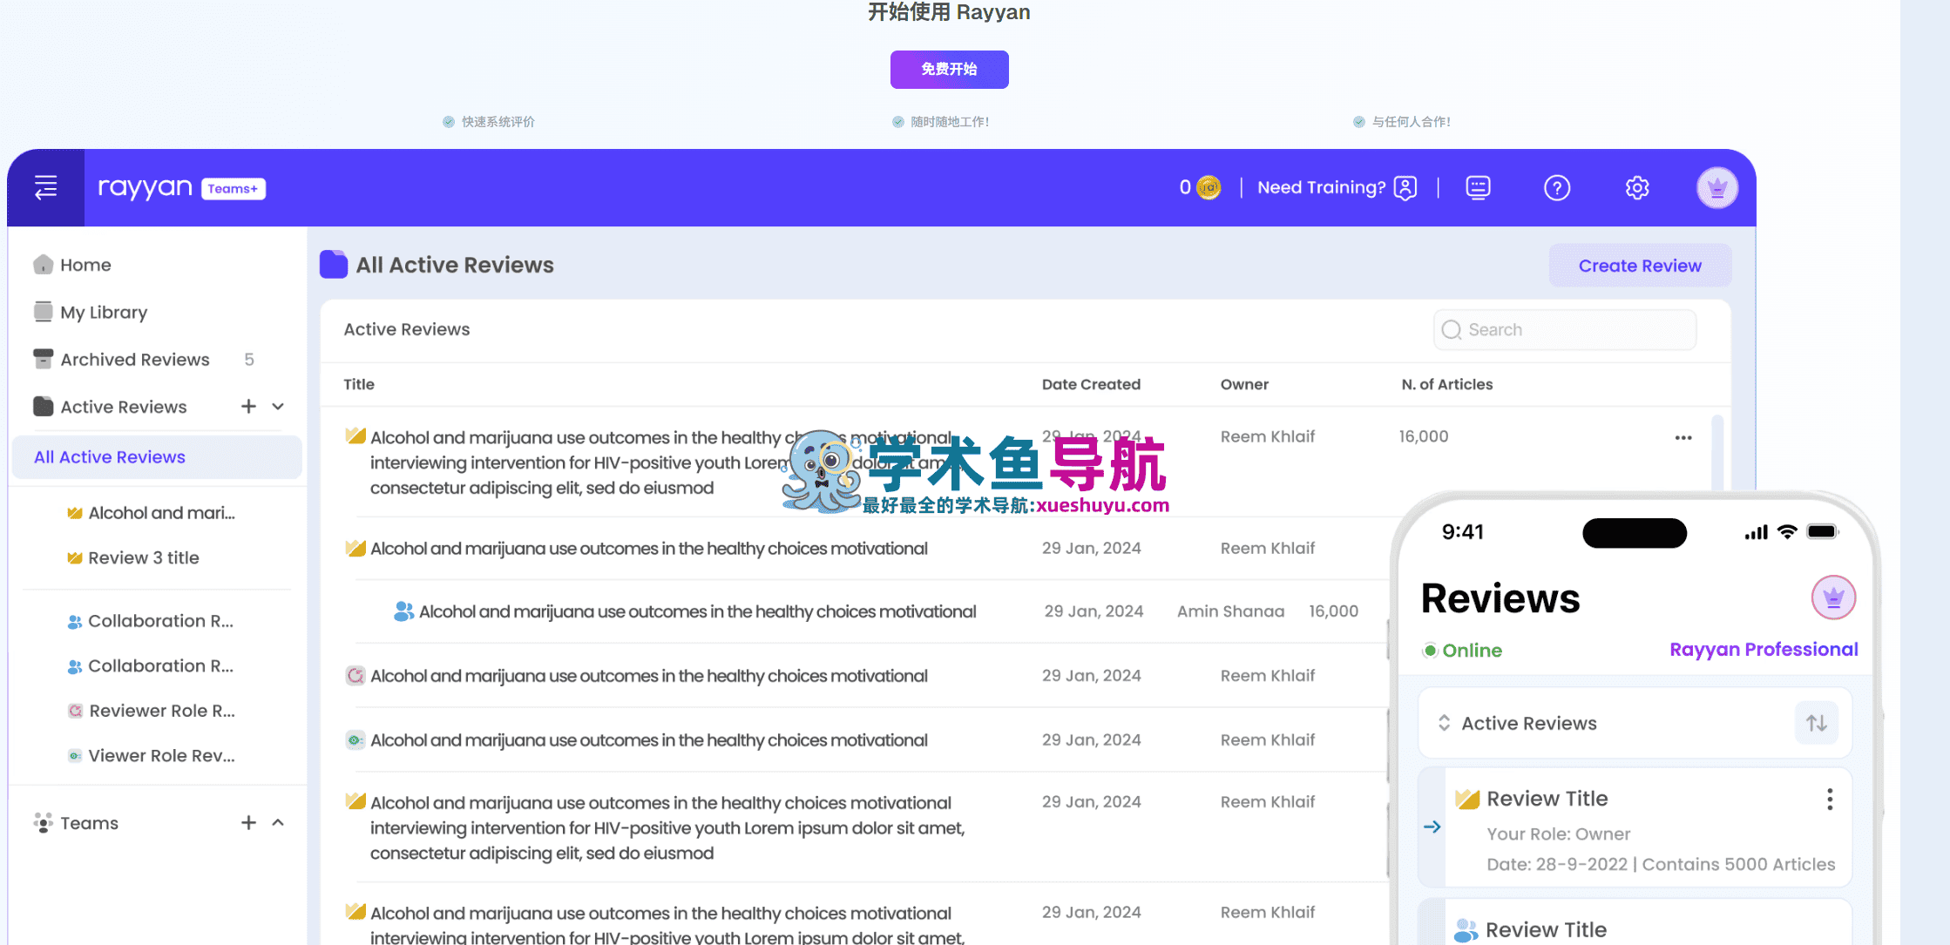Open the crown profile avatar in header

(x=1716, y=187)
